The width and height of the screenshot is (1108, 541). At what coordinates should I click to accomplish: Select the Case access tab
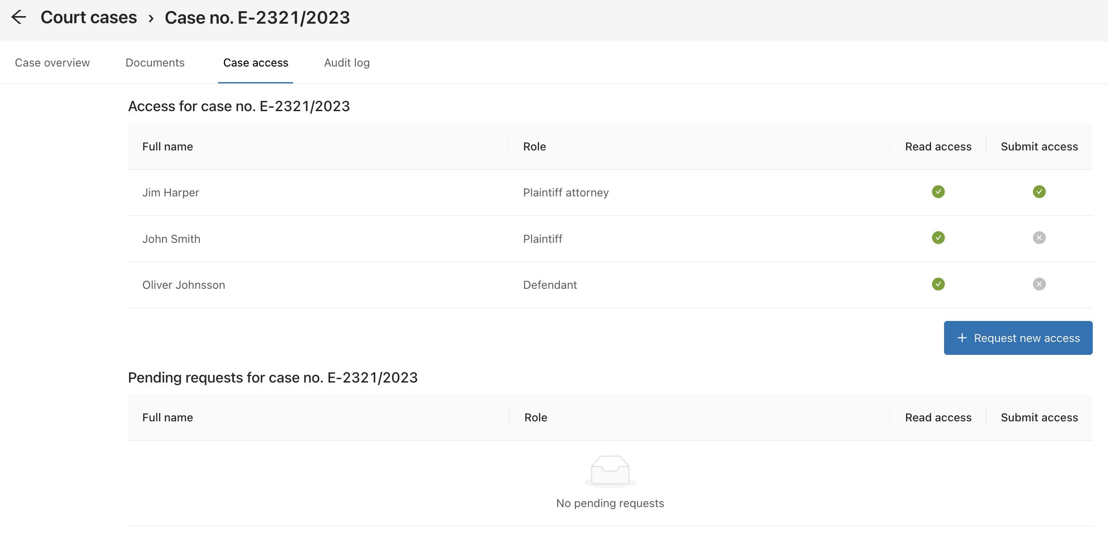point(256,63)
